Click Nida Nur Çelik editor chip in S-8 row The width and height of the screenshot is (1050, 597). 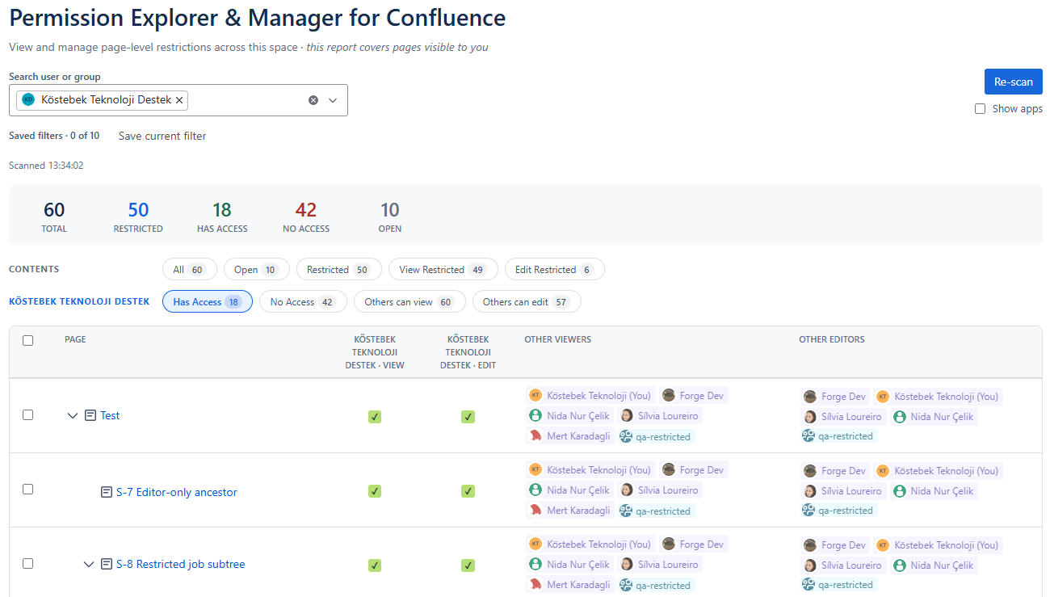point(934,565)
